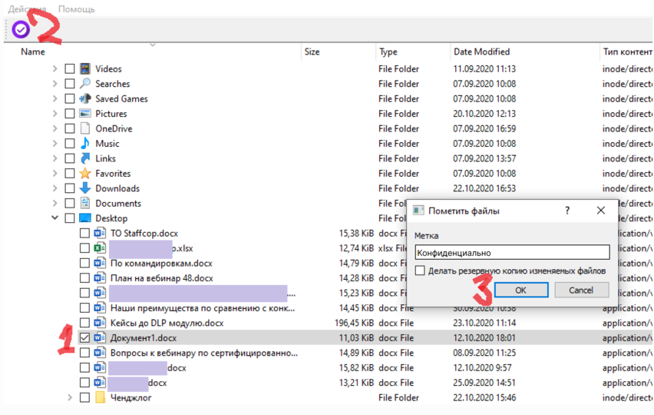This screenshot has width=654, height=415.
Task: Sort by the Date Modified column header
Action: pos(482,51)
